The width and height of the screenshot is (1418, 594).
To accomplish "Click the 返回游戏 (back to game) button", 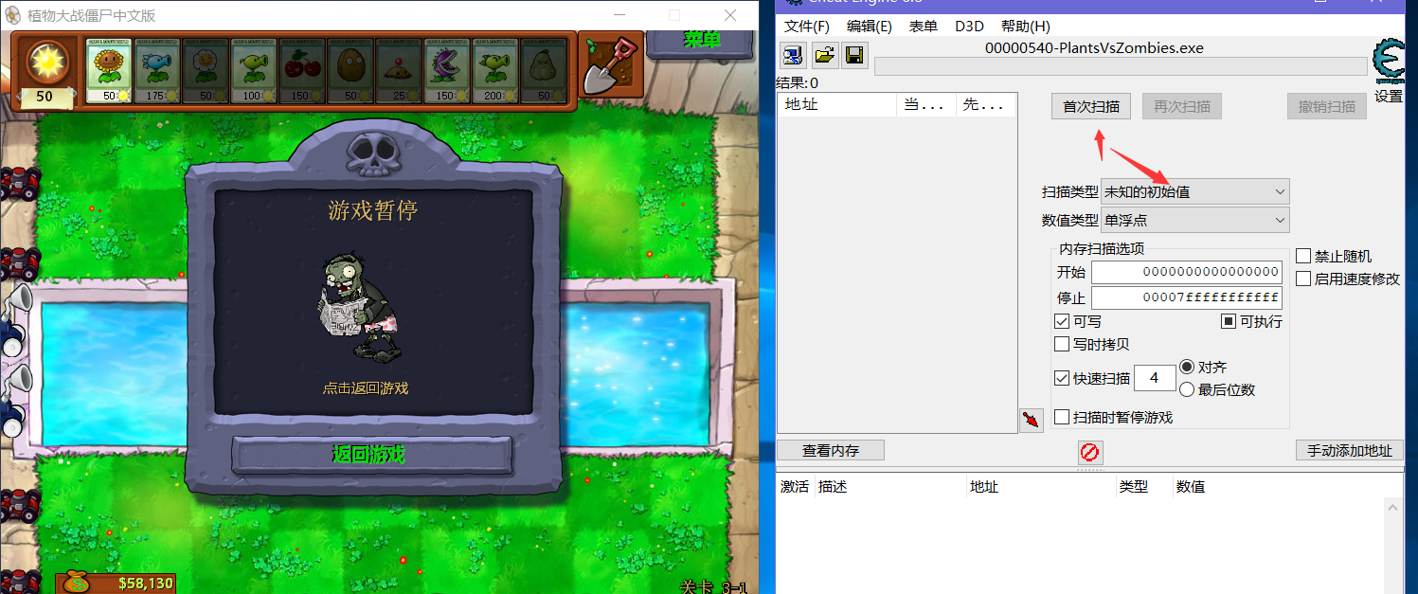I will (x=371, y=455).
